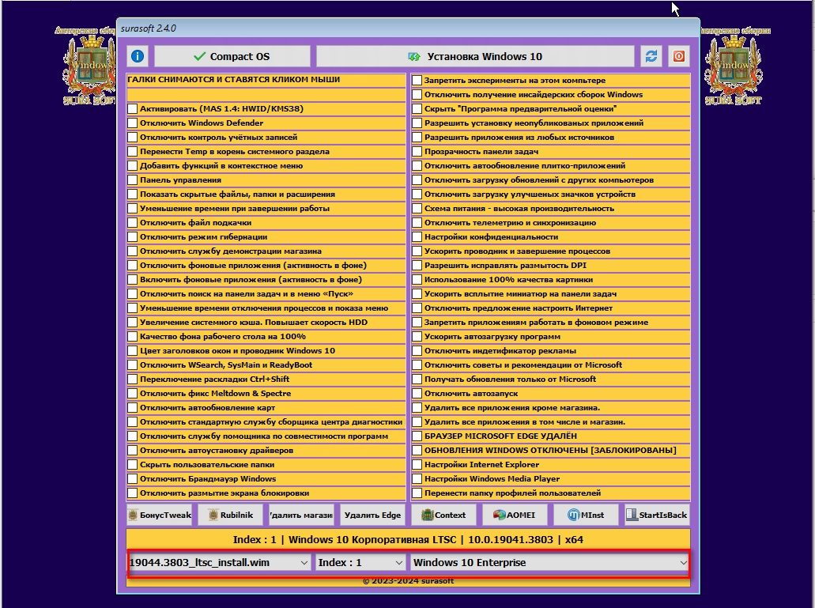The width and height of the screenshot is (815, 608).
Task: Enable Получать обновления только от Microsoft
Action: (x=417, y=380)
